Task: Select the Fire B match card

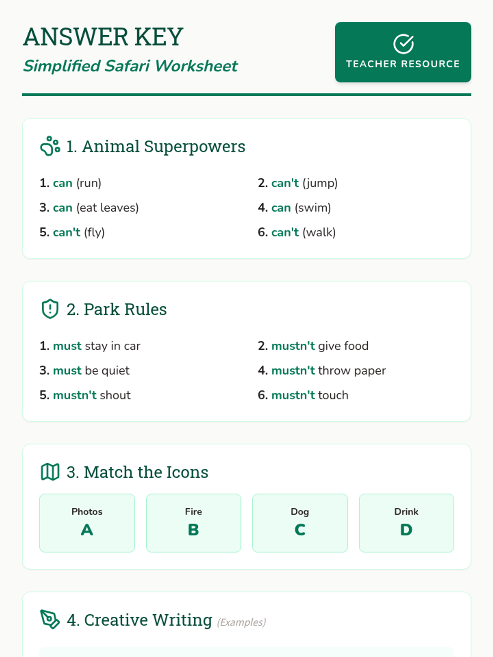Action: (x=194, y=523)
